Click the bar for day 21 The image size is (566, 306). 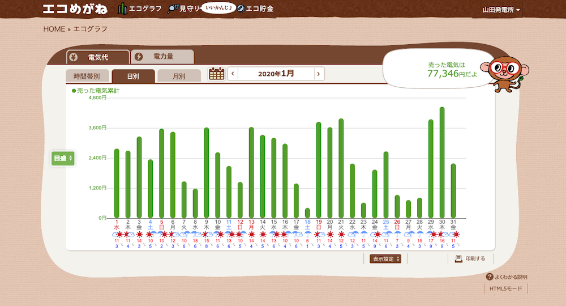341,168
